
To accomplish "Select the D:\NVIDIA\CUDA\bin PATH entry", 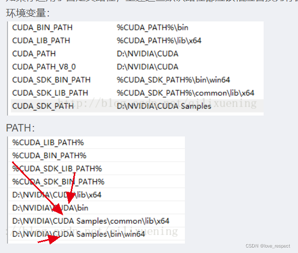I will point(97,208).
